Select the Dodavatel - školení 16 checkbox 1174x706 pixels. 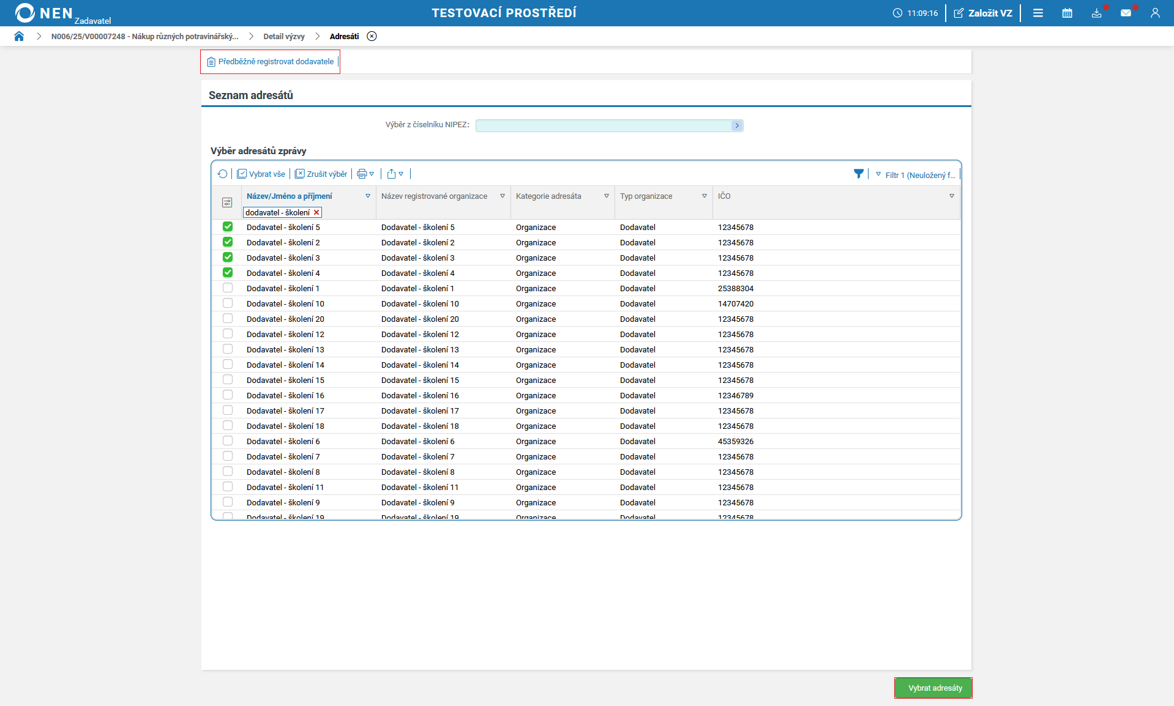coord(228,395)
